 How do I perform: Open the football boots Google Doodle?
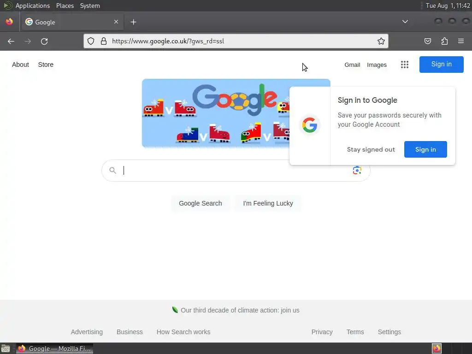216,113
